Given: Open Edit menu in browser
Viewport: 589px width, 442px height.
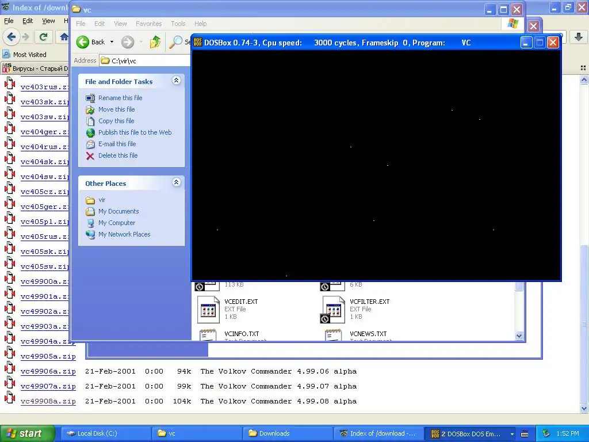Looking at the screenshot, I should (28, 21).
